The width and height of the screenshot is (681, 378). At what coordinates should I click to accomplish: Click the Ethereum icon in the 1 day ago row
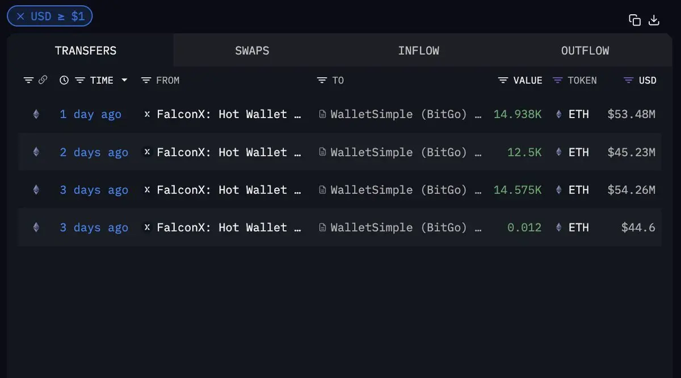click(36, 114)
